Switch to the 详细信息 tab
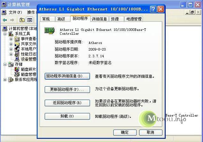The width and height of the screenshot is (203, 142). pos(99,19)
